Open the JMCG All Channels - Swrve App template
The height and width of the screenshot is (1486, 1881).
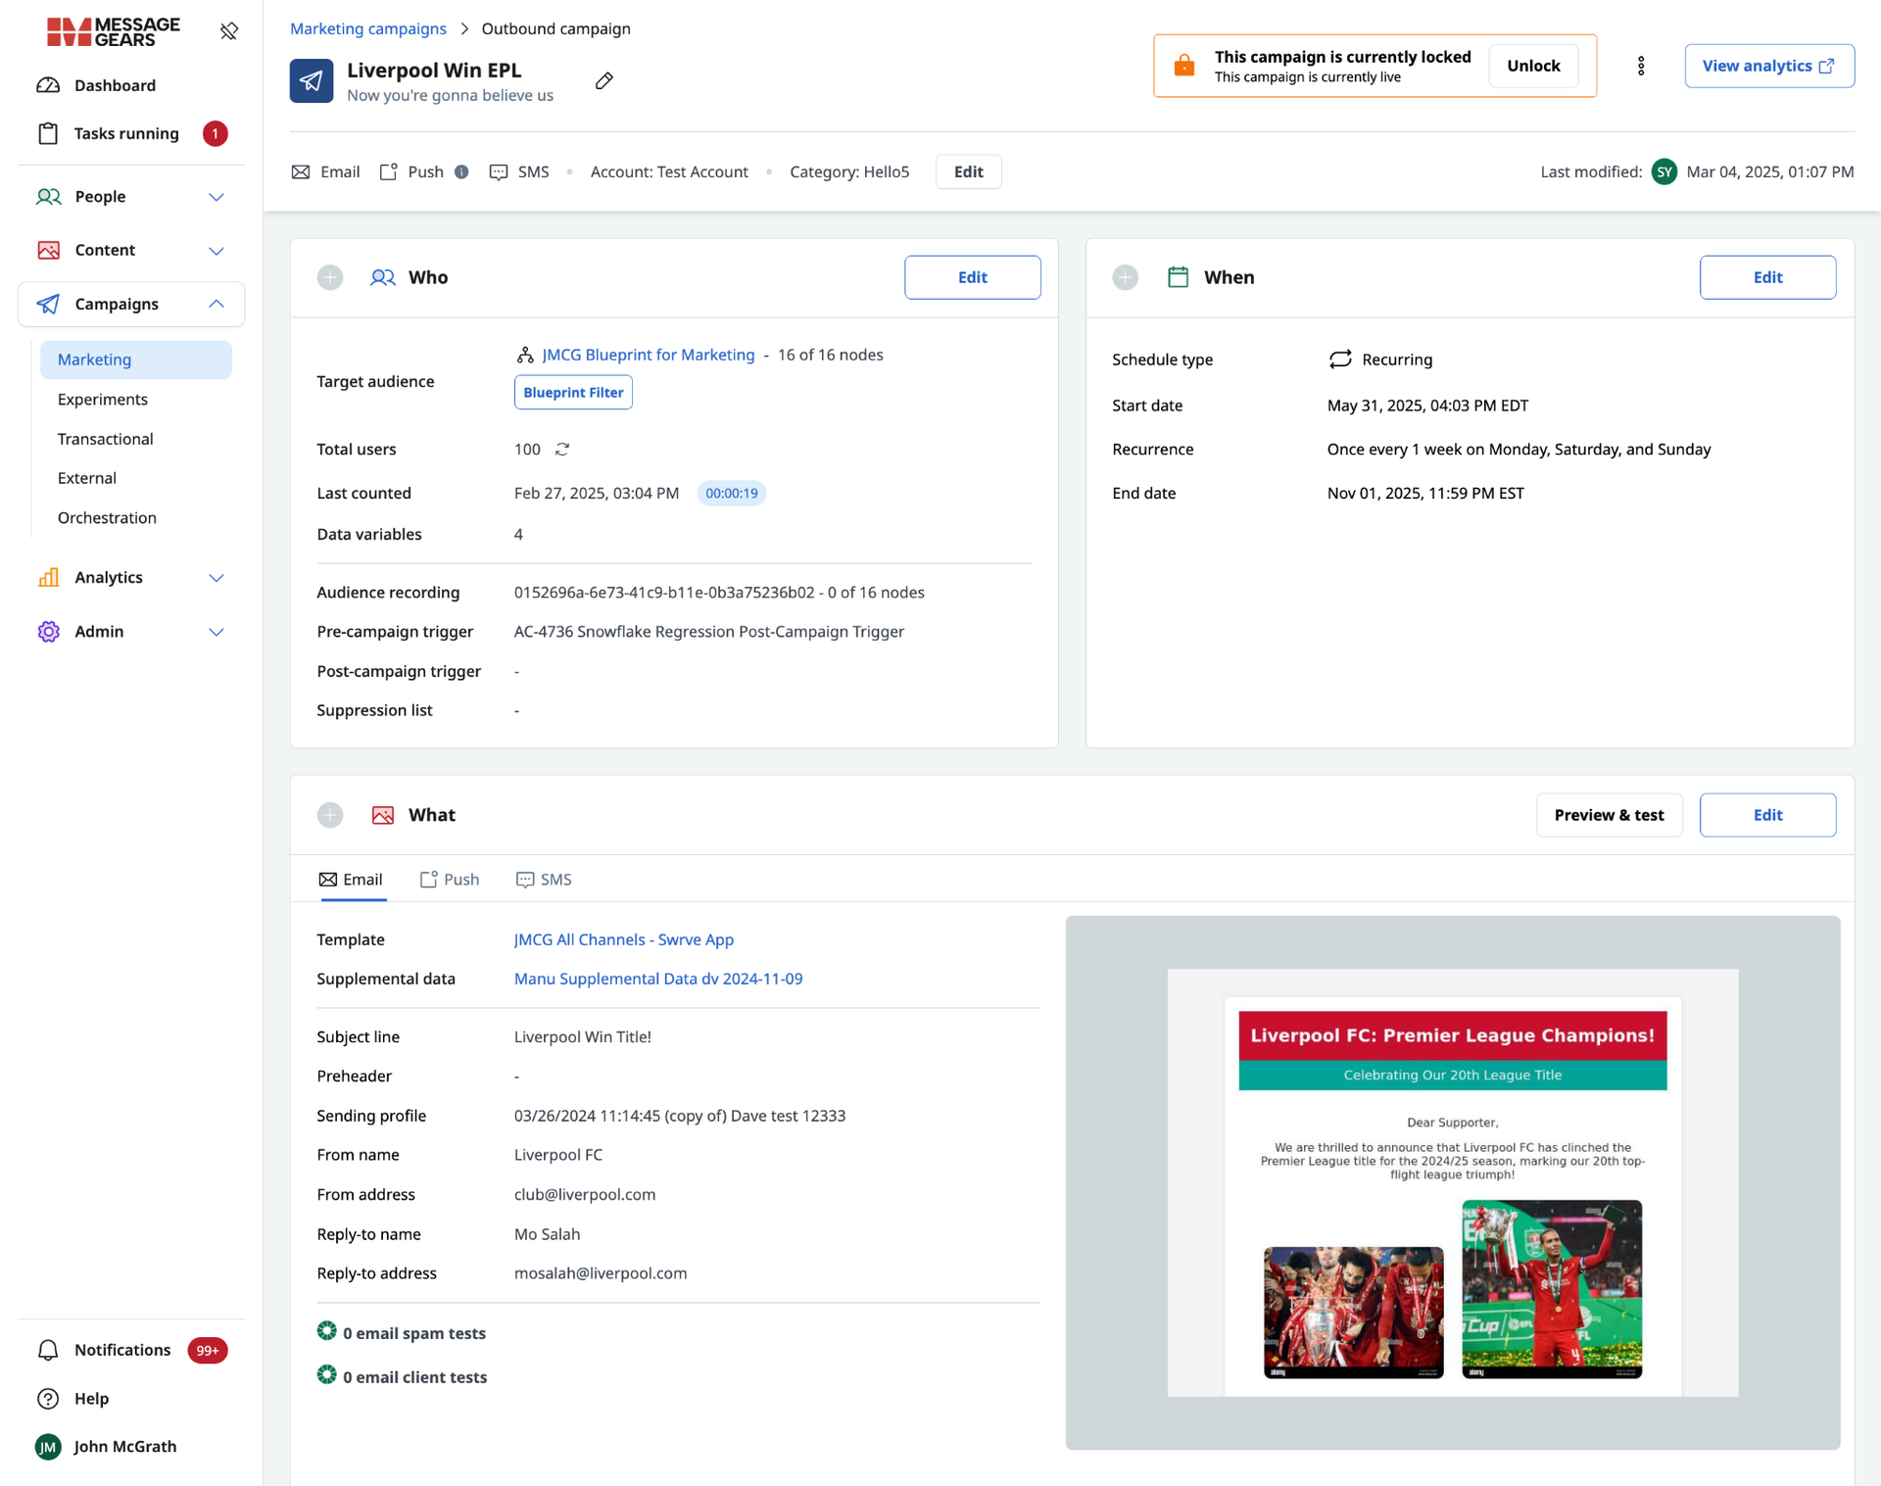click(624, 939)
